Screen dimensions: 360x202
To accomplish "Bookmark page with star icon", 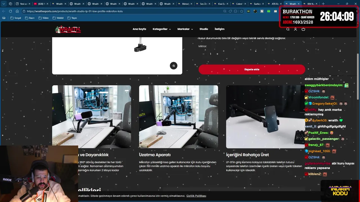I will click(x=241, y=11).
